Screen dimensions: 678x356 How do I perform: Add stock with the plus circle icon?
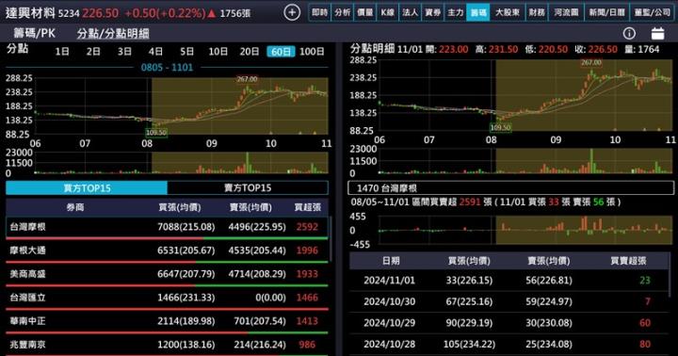coord(292,12)
